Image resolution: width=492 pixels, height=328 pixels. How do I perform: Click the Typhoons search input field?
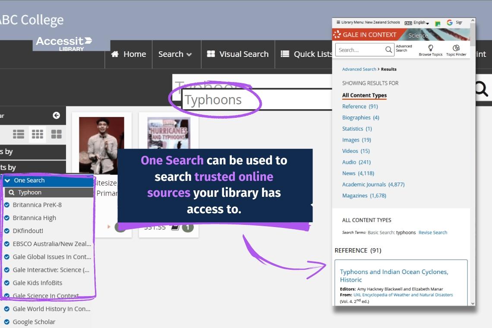coord(257,100)
